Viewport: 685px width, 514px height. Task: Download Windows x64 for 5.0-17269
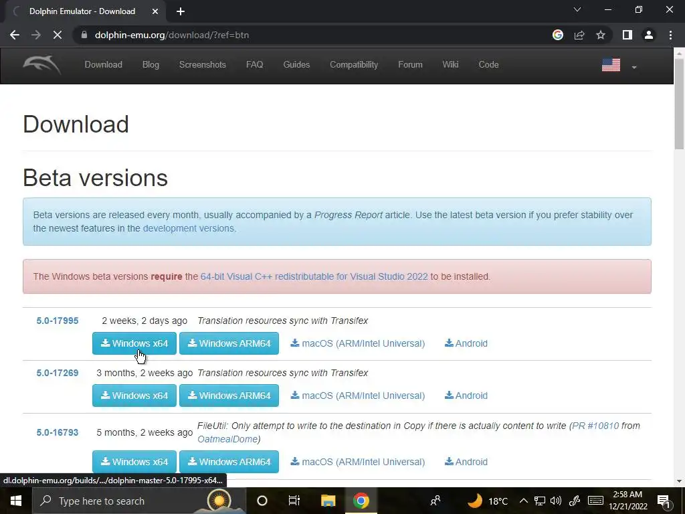tap(134, 396)
